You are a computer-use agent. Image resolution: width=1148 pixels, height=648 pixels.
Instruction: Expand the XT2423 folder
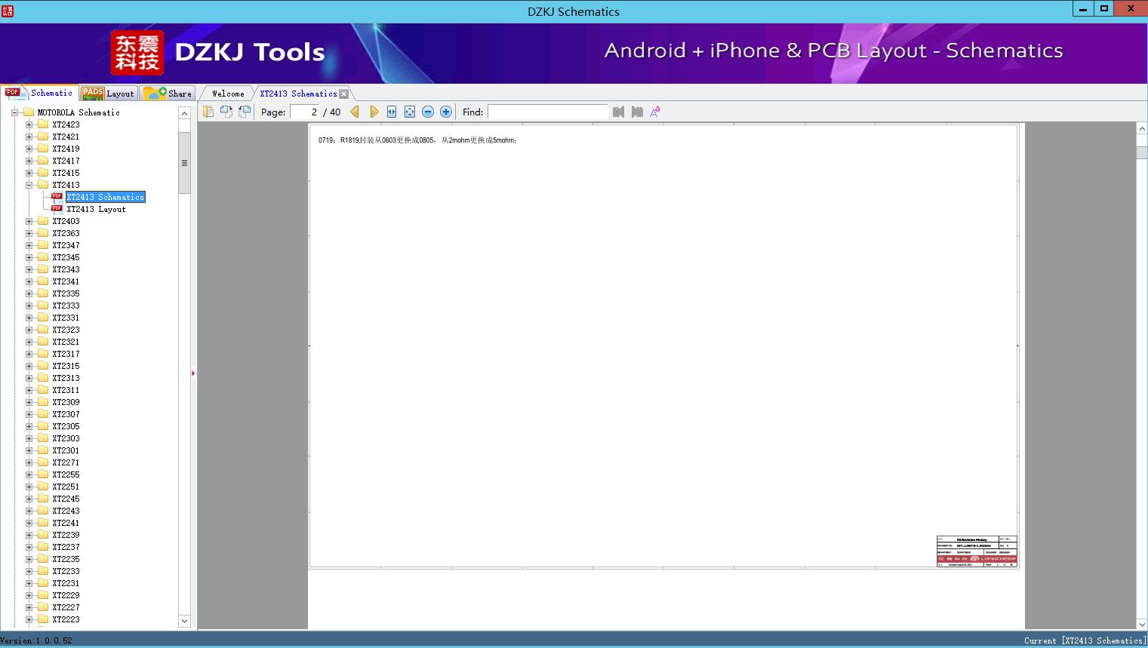(x=29, y=124)
